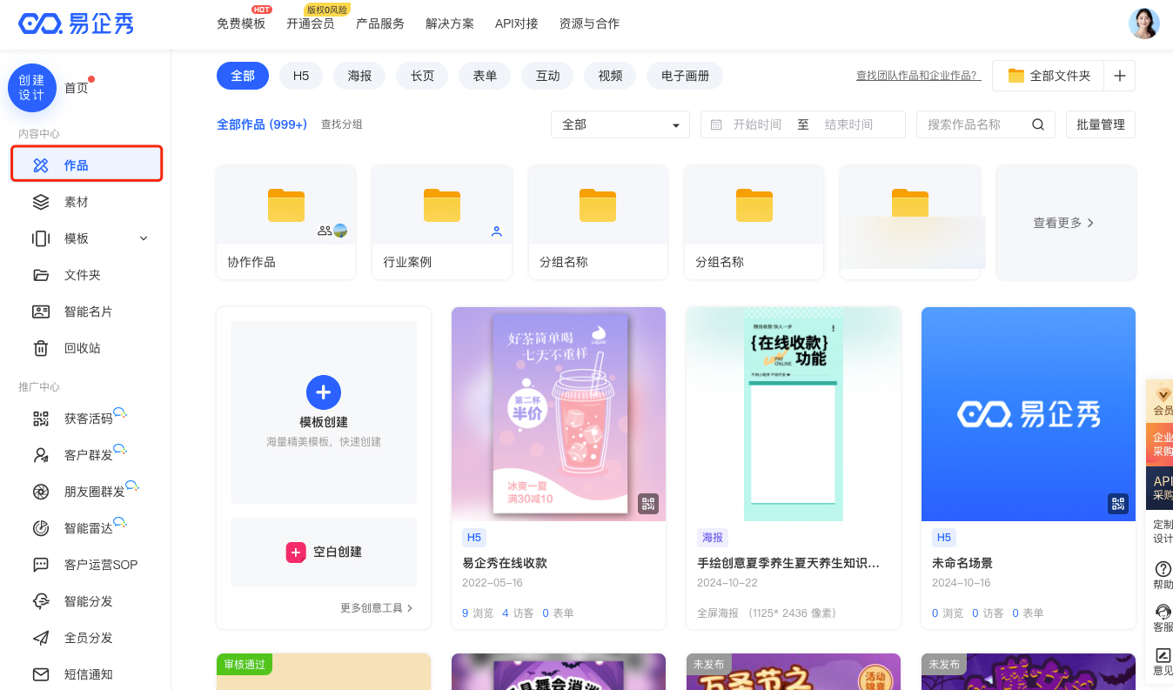Click the plus icon to add folder
The width and height of the screenshot is (1173, 690).
(1119, 76)
